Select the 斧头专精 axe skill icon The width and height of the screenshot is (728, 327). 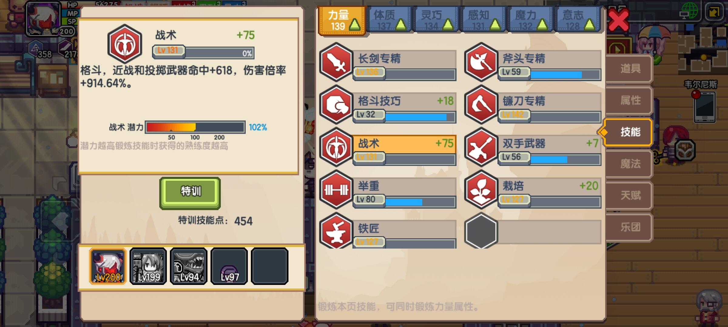click(x=481, y=62)
